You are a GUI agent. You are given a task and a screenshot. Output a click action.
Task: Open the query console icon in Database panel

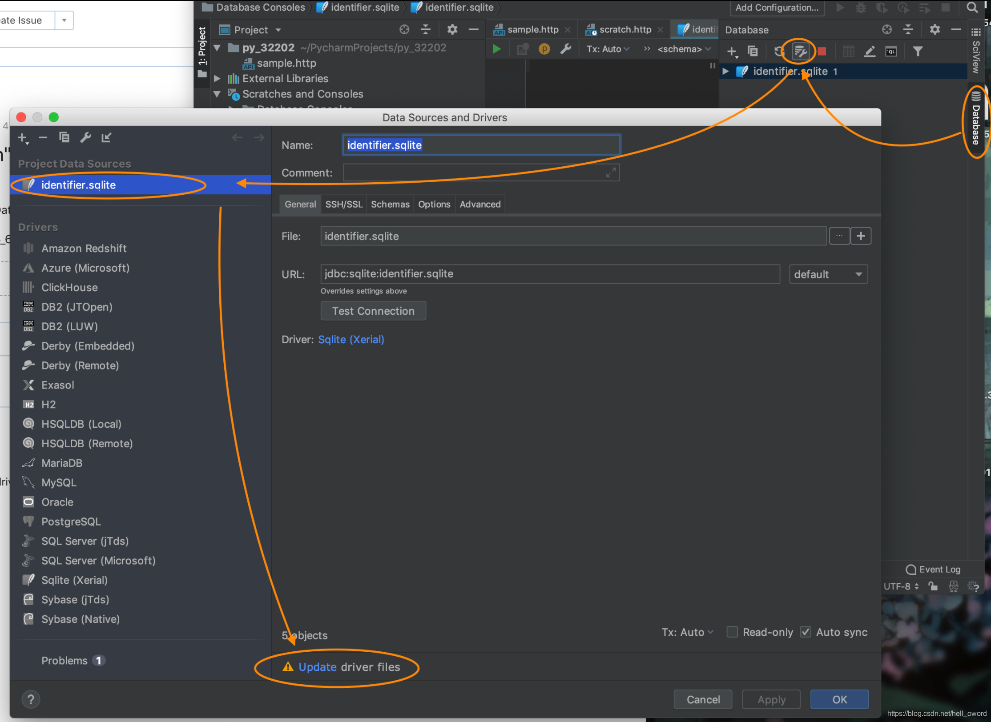tap(891, 52)
